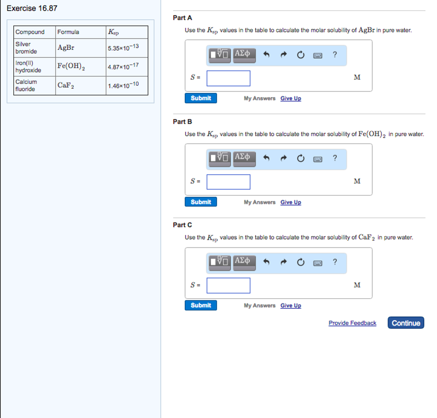This screenshot has height=418, width=437.
Task: Click undo arrow in Part A toolbar
Action: point(266,54)
